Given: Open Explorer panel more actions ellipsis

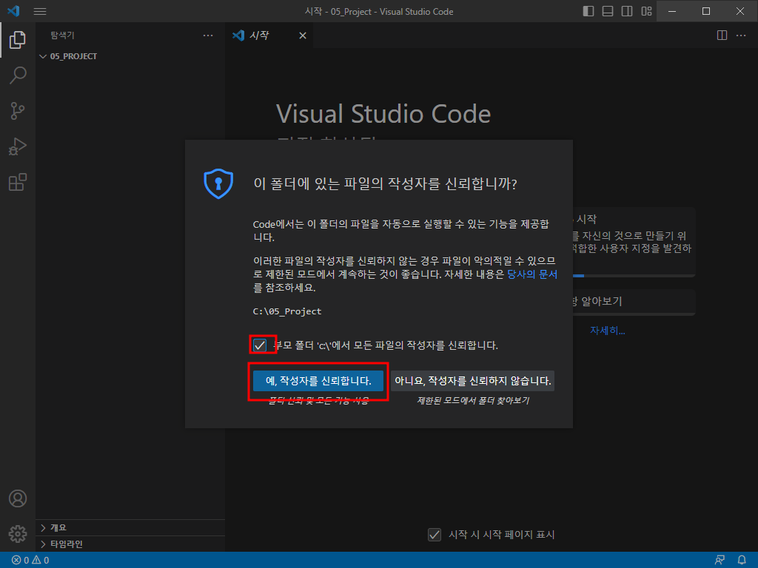Looking at the screenshot, I should (208, 35).
